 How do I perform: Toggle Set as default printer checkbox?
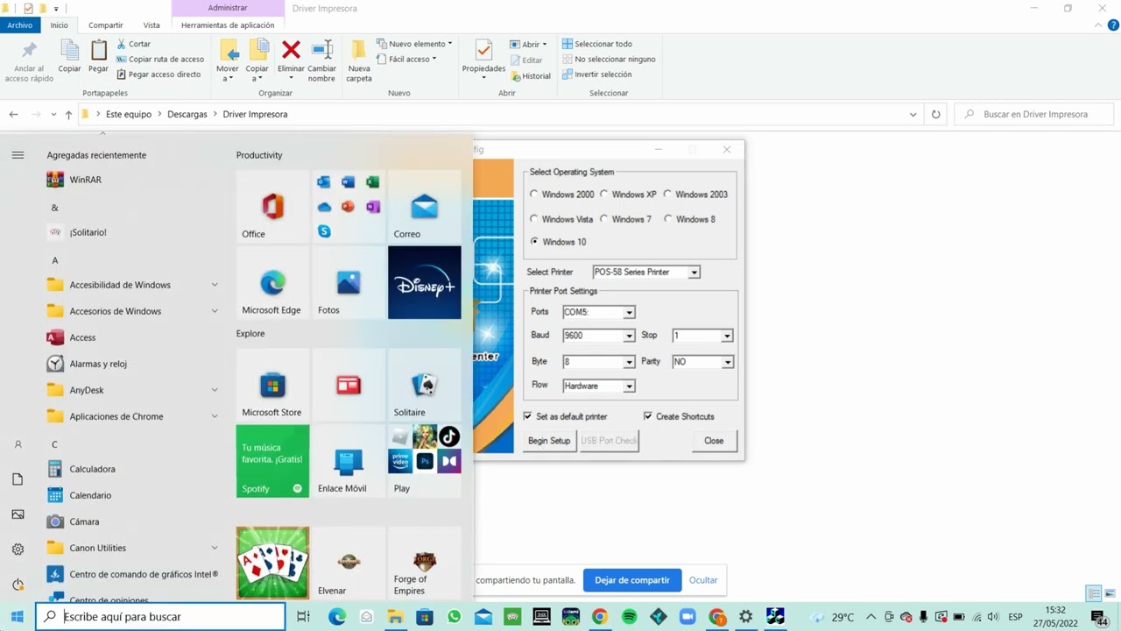tap(527, 416)
